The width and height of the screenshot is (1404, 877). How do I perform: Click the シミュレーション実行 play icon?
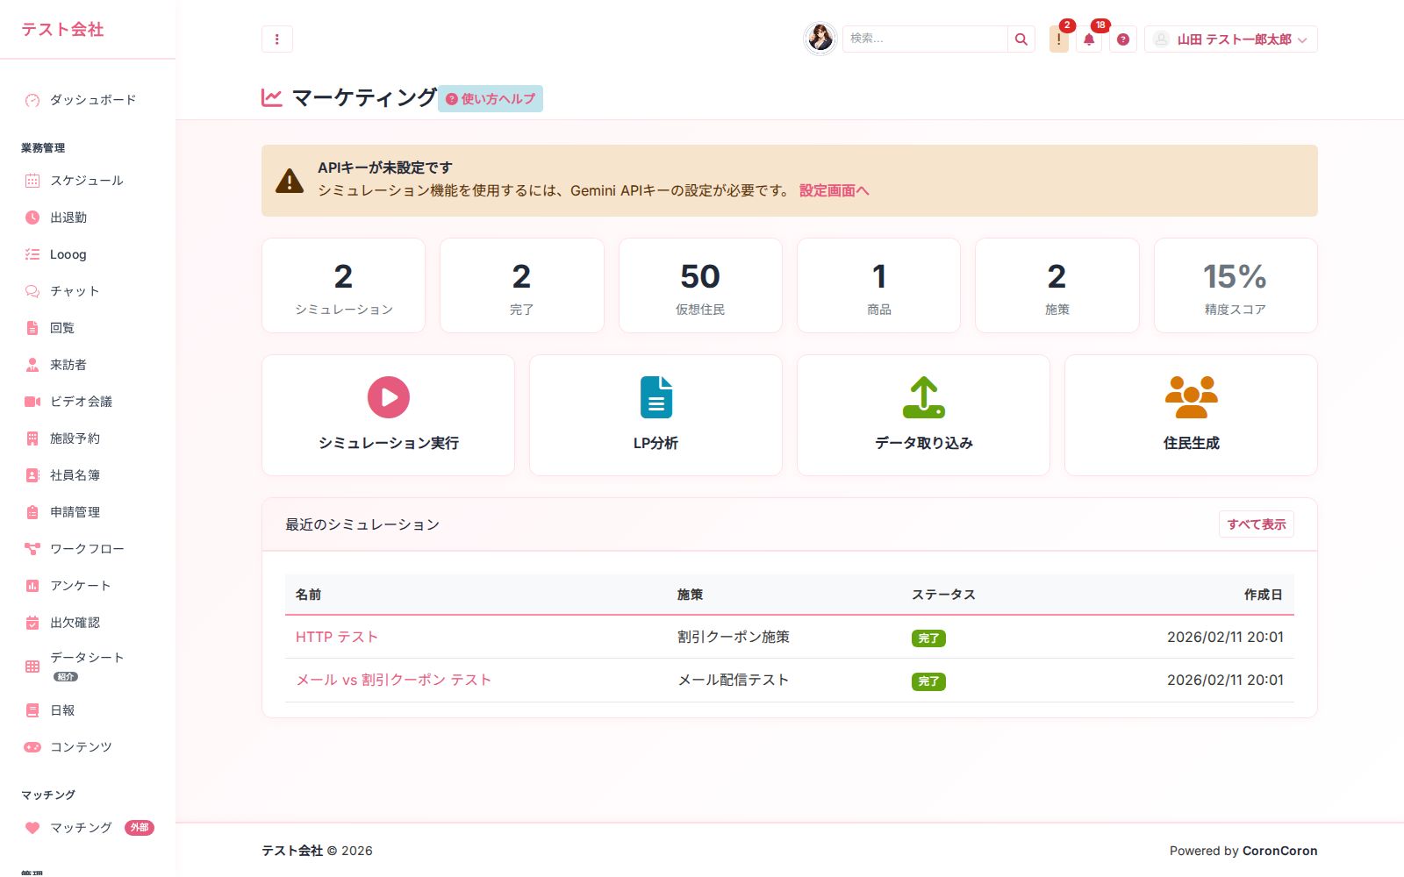389,397
